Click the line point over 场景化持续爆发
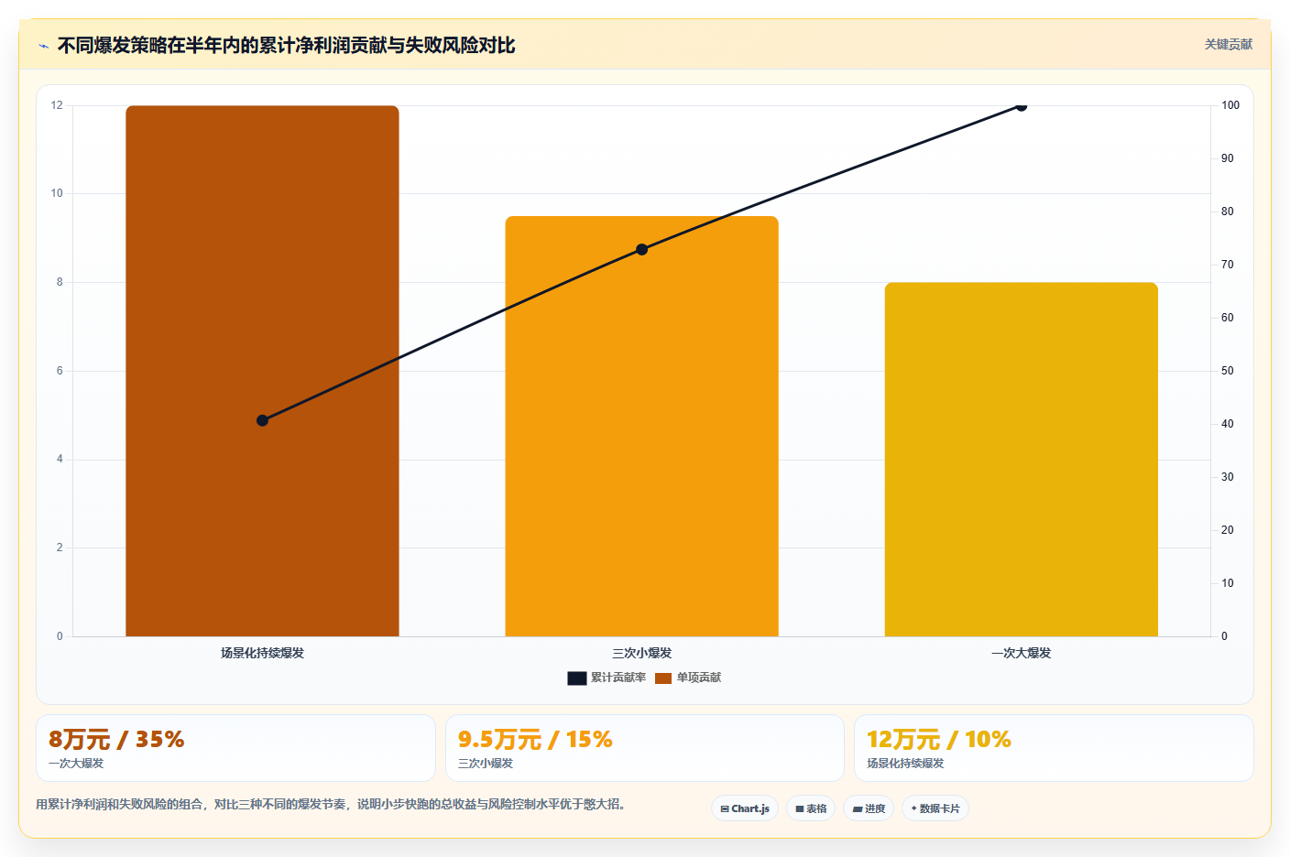This screenshot has width=1290, height=857. pyautogui.click(x=262, y=420)
